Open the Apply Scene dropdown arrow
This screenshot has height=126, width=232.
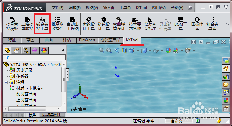pyautogui.click(x=182, y=51)
